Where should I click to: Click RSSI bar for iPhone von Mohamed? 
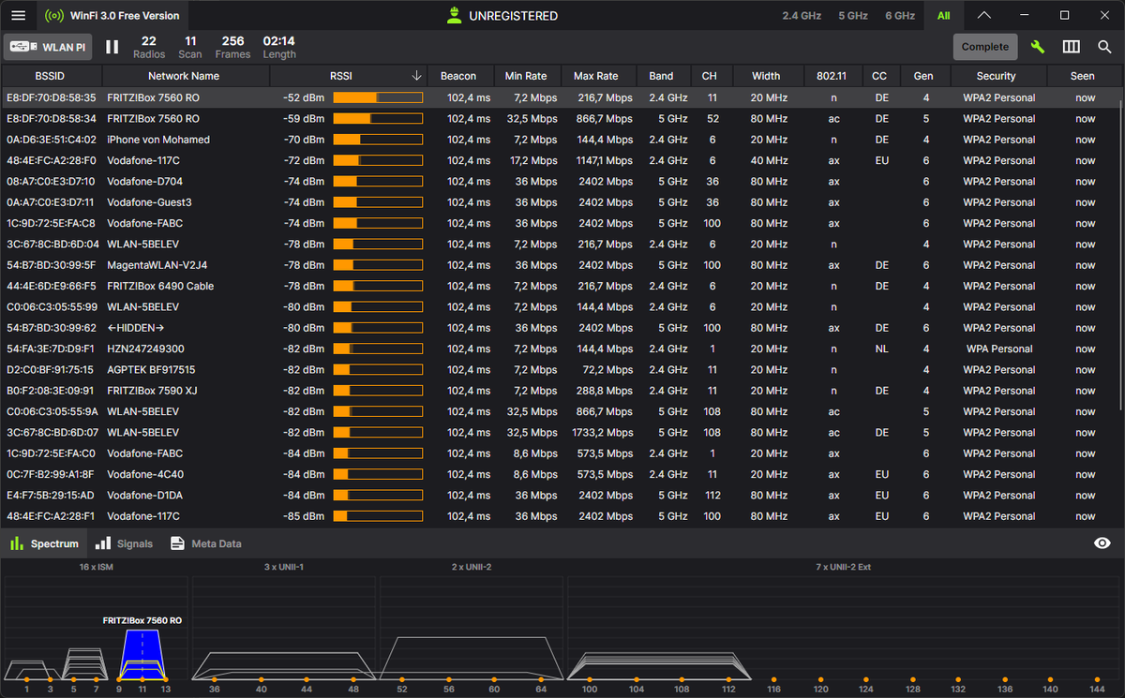[378, 140]
